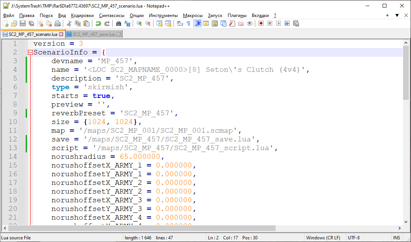Image resolution: width=411 pixels, height=242 pixels.
Task: Open the Синтаксисы menu
Action: pos(112,16)
